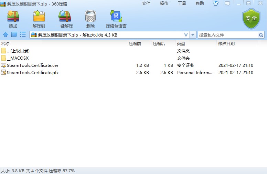Click the 添加 (Add) toolbar icon
The width and height of the screenshot is (267, 174).
pos(13,16)
